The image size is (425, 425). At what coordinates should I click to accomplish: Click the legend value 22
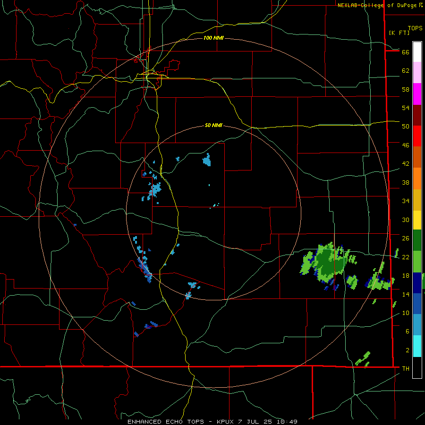(x=406, y=257)
